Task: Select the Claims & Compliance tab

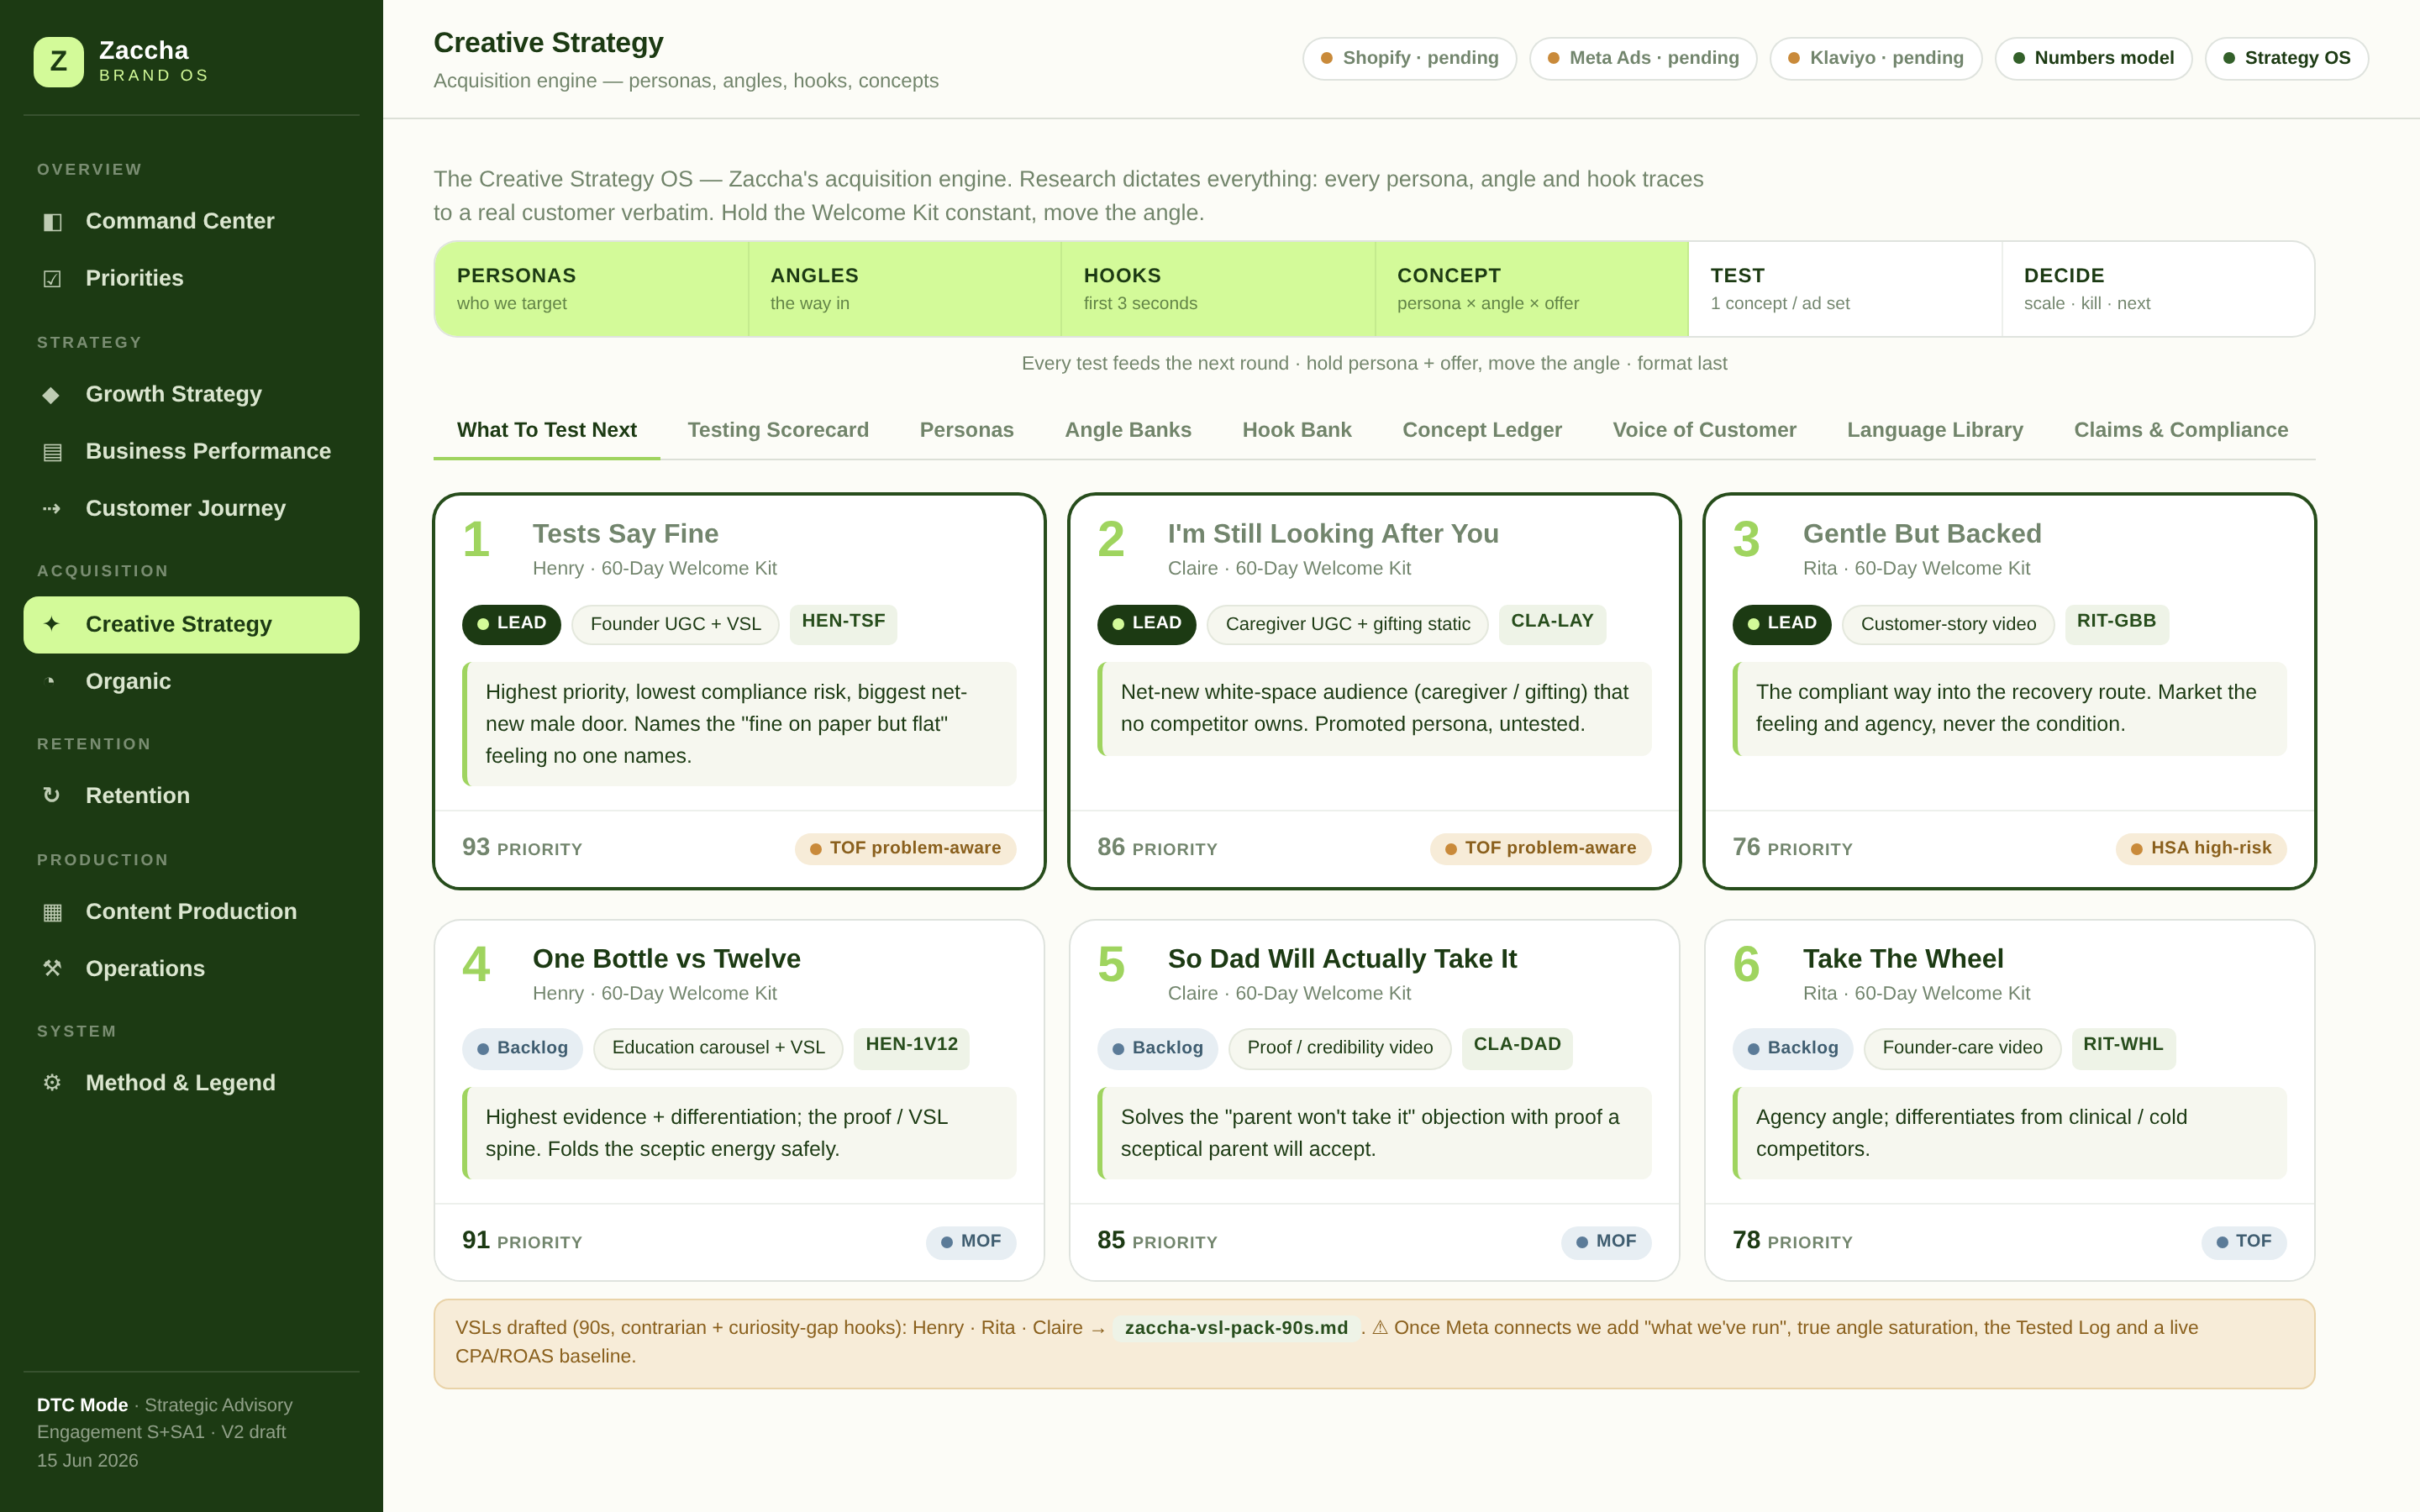Action: (2181, 430)
